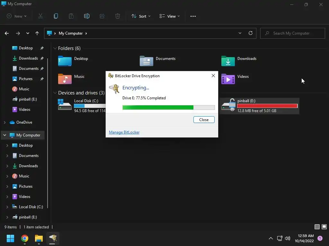Collapse the Devices and drives group
Screen dimensions: 329x246
point(55,93)
